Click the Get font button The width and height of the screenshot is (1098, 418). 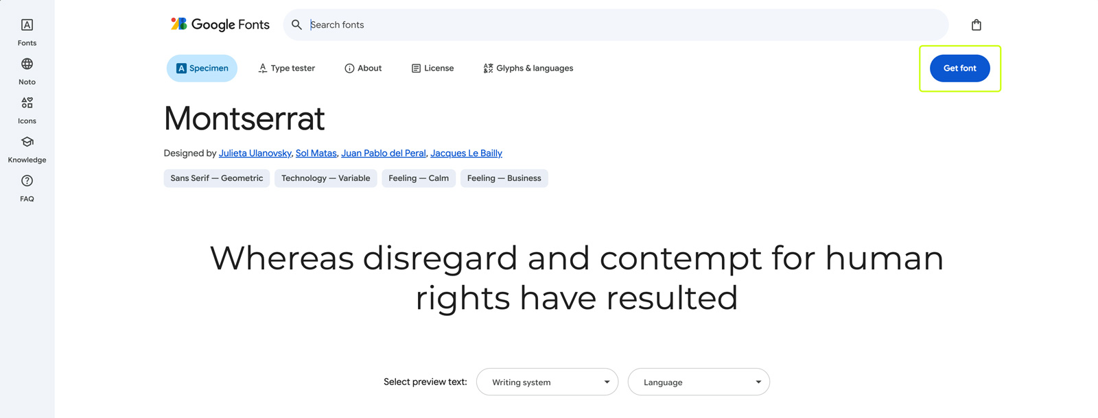tap(959, 68)
